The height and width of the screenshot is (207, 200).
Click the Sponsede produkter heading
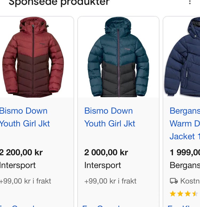click(x=59, y=3)
